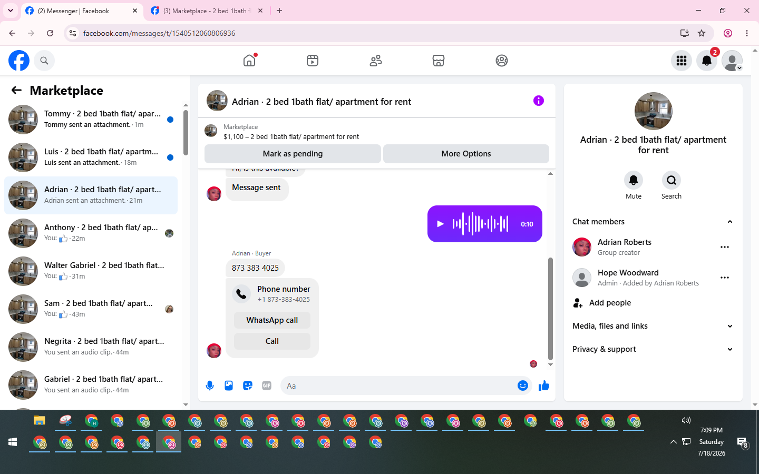Screen dimensions: 759x474
Task: Click Mark as pending button
Action: click(x=293, y=154)
